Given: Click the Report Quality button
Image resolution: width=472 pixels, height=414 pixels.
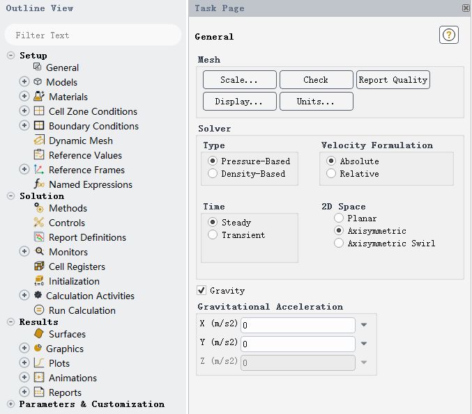Looking at the screenshot, I should pyautogui.click(x=393, y=80).
